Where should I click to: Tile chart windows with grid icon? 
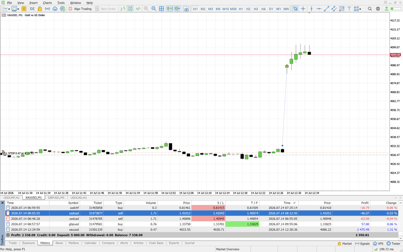pos(162,9)
